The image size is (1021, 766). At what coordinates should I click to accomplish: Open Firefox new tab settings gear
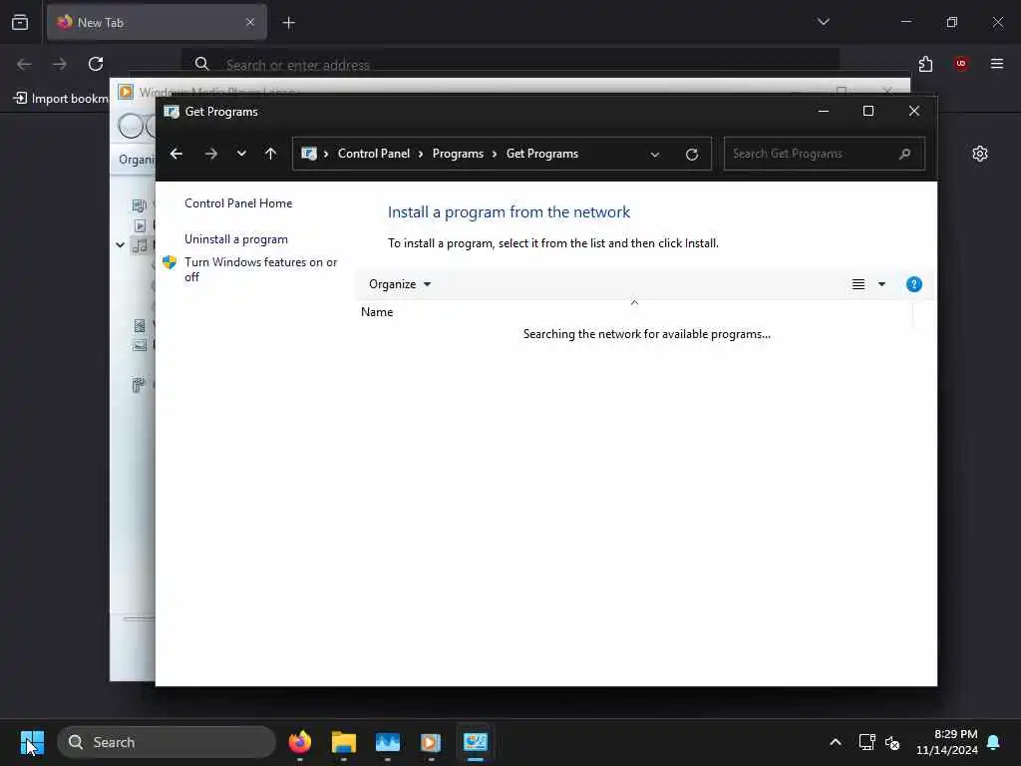point(980,154)
